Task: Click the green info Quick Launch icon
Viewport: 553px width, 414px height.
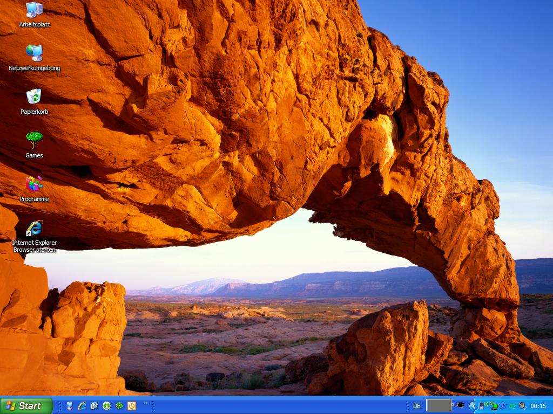Action: (x=107, y=406)
